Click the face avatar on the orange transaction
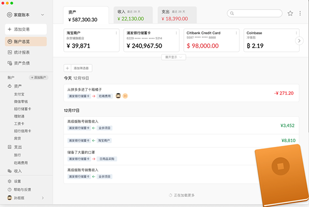The image size is (309, 207). pyautogui.click(x=118, y=96)
